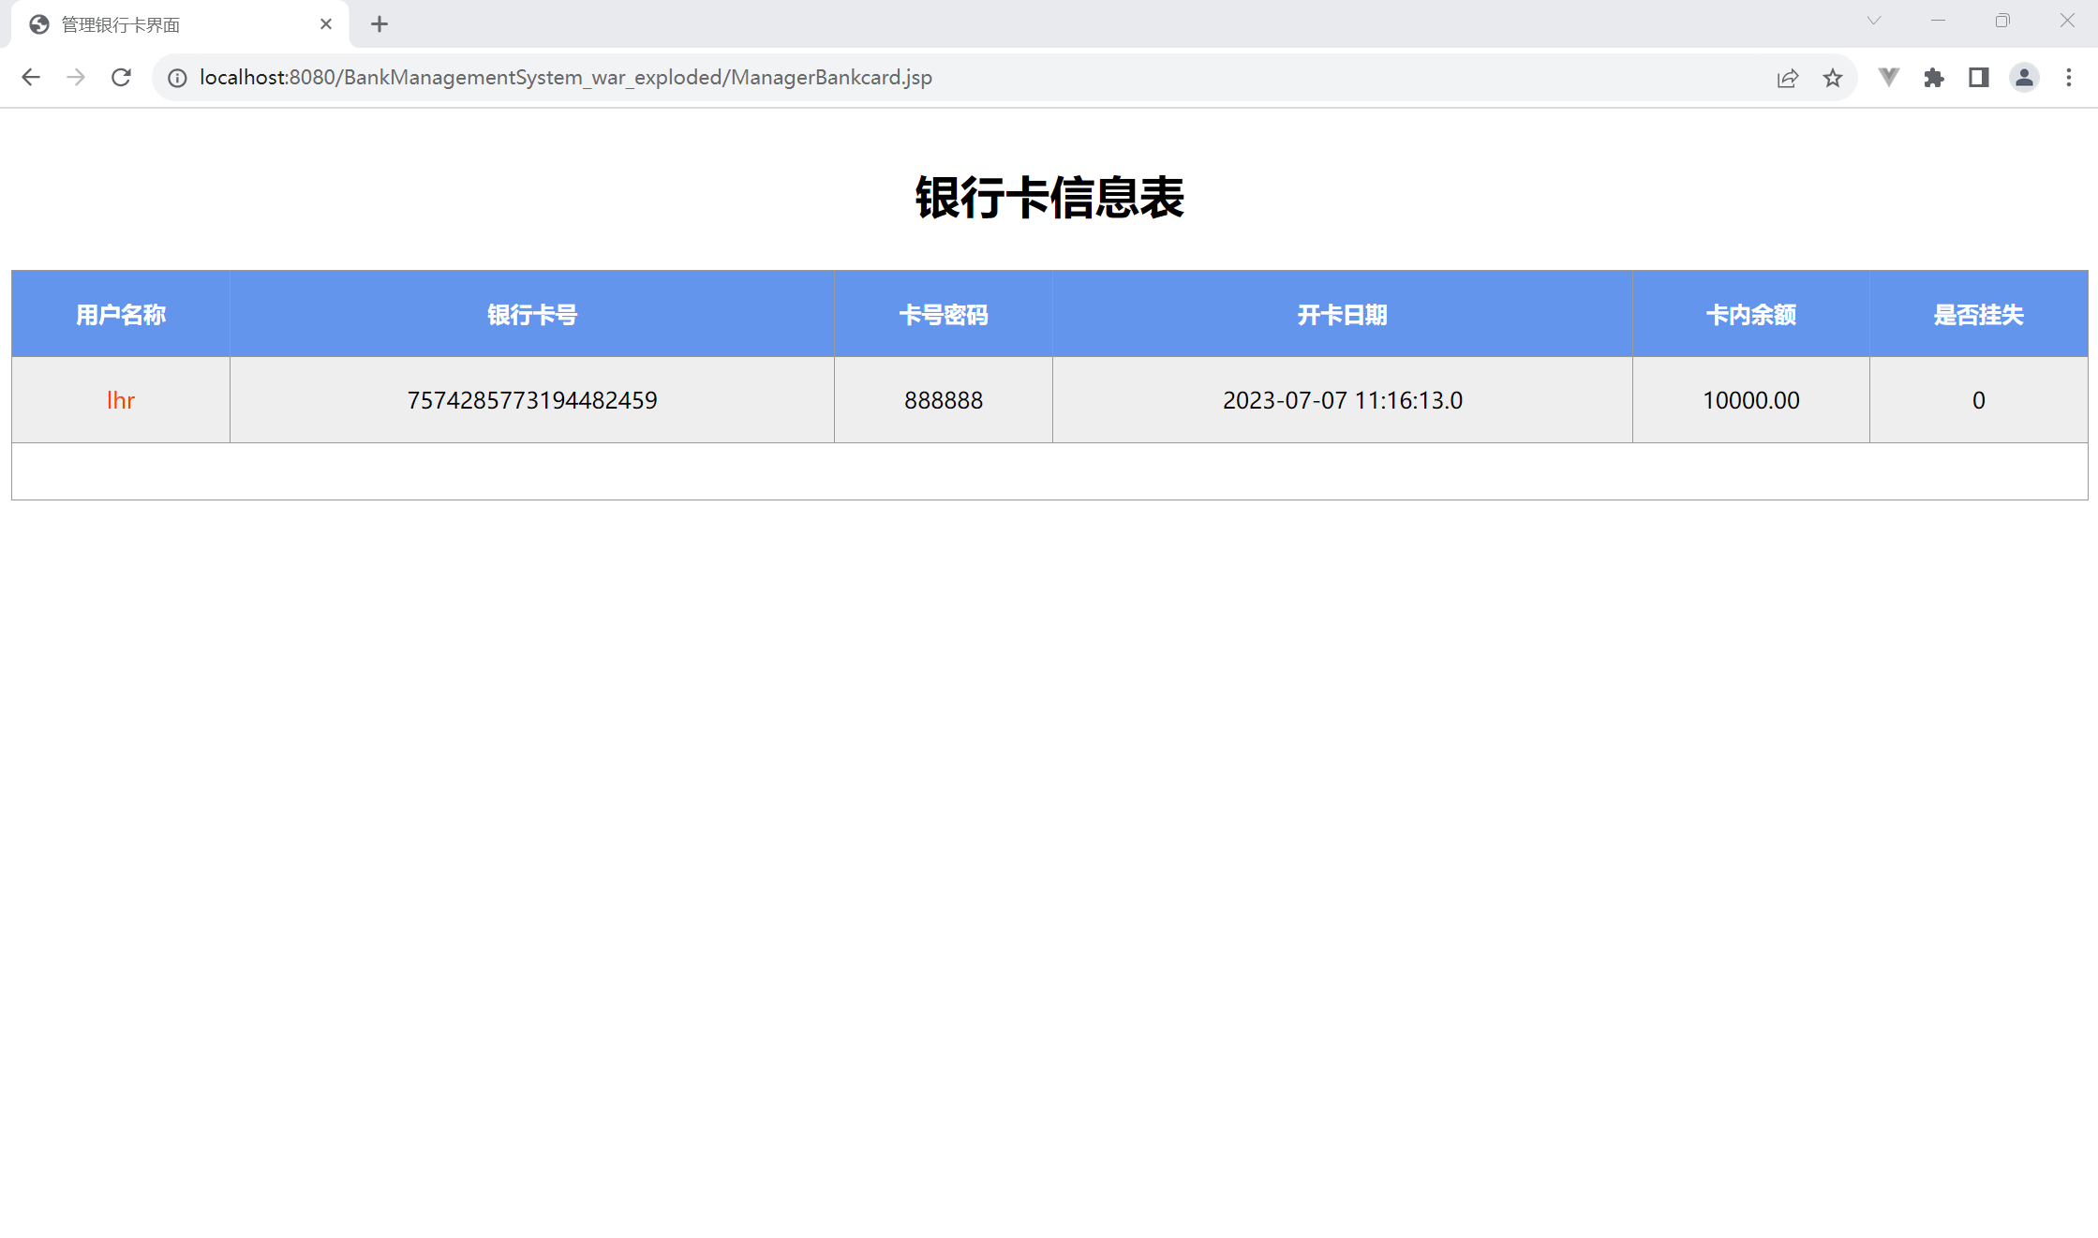The width and height of the screenshot is (2098, 1238).
Task: Open the user profile avatar
Action: pyautogui.click(x=2024, y=78)
